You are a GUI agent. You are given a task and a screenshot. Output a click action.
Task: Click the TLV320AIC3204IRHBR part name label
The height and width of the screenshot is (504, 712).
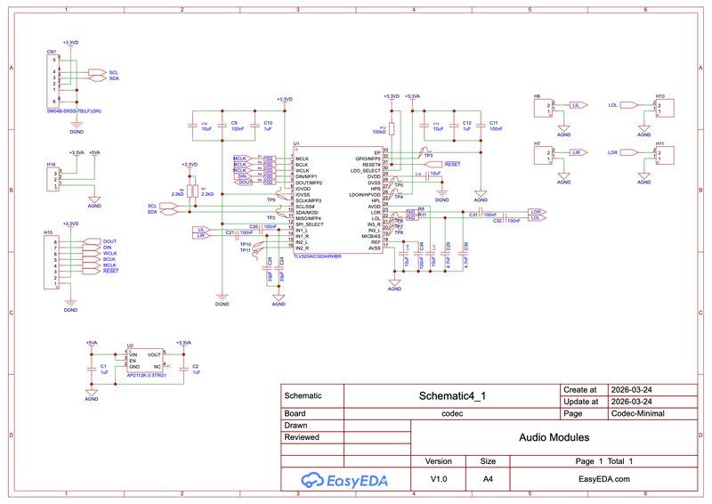click(x=318, y=256)
